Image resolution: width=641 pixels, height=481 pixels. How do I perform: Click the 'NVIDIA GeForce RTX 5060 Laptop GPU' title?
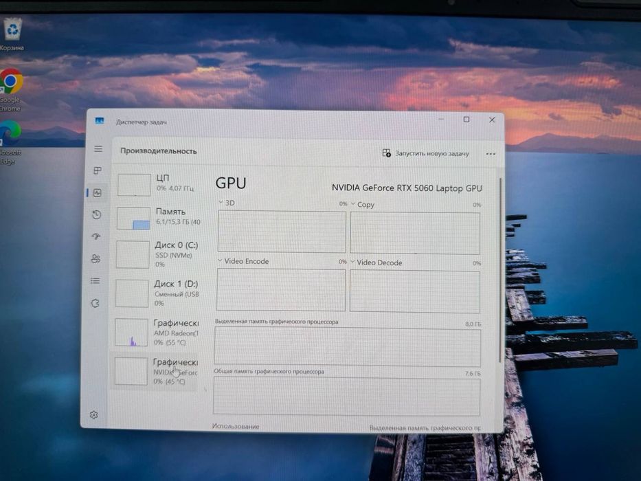(407, 188)
